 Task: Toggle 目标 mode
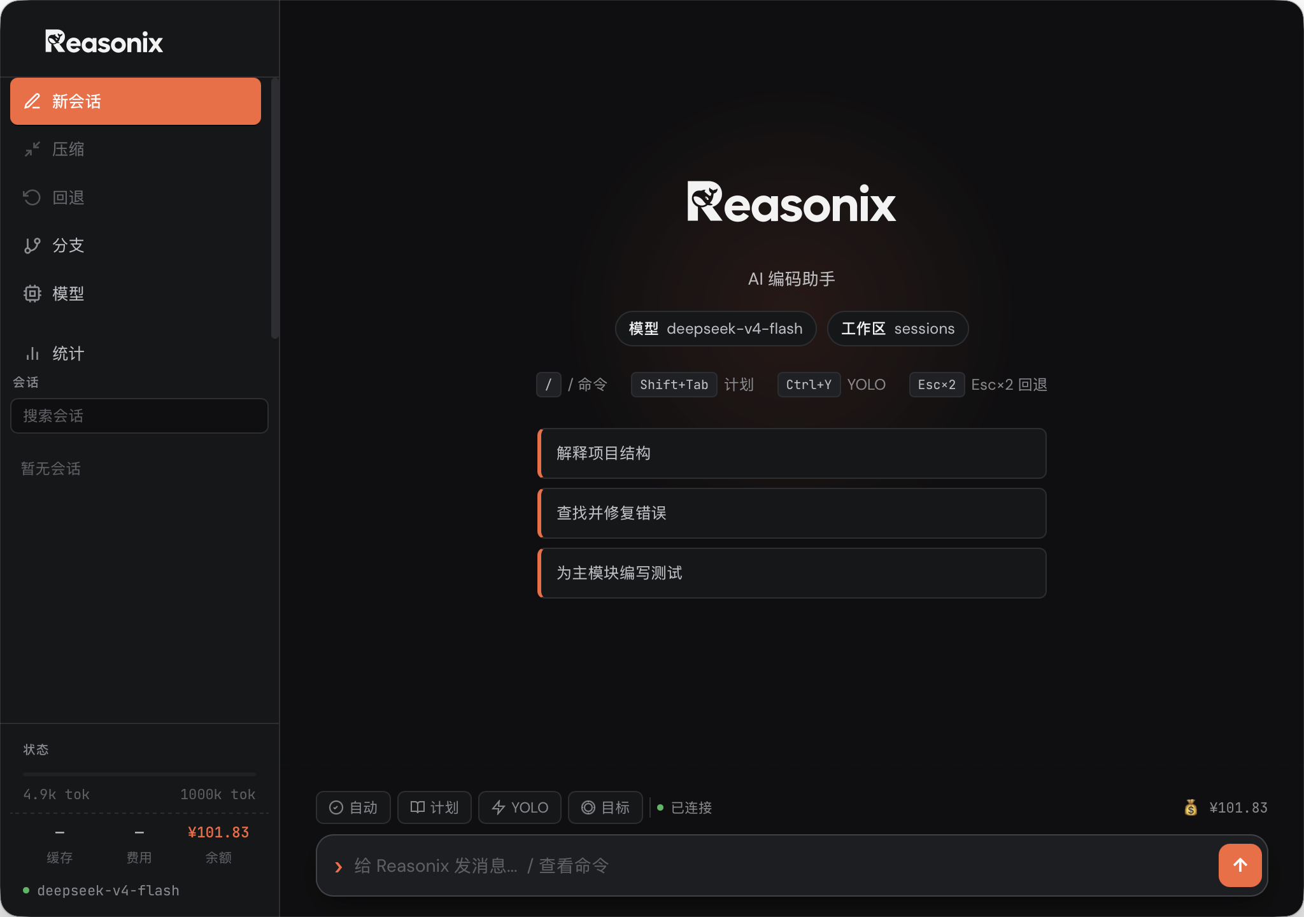[606, 807]
